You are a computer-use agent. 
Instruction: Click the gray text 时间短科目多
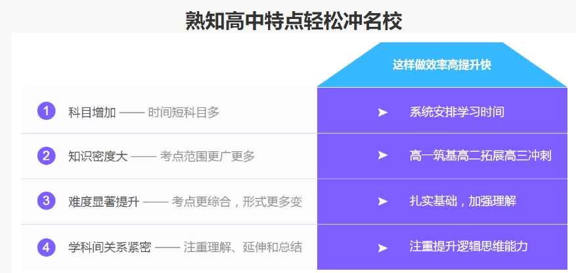pos(183,112)
